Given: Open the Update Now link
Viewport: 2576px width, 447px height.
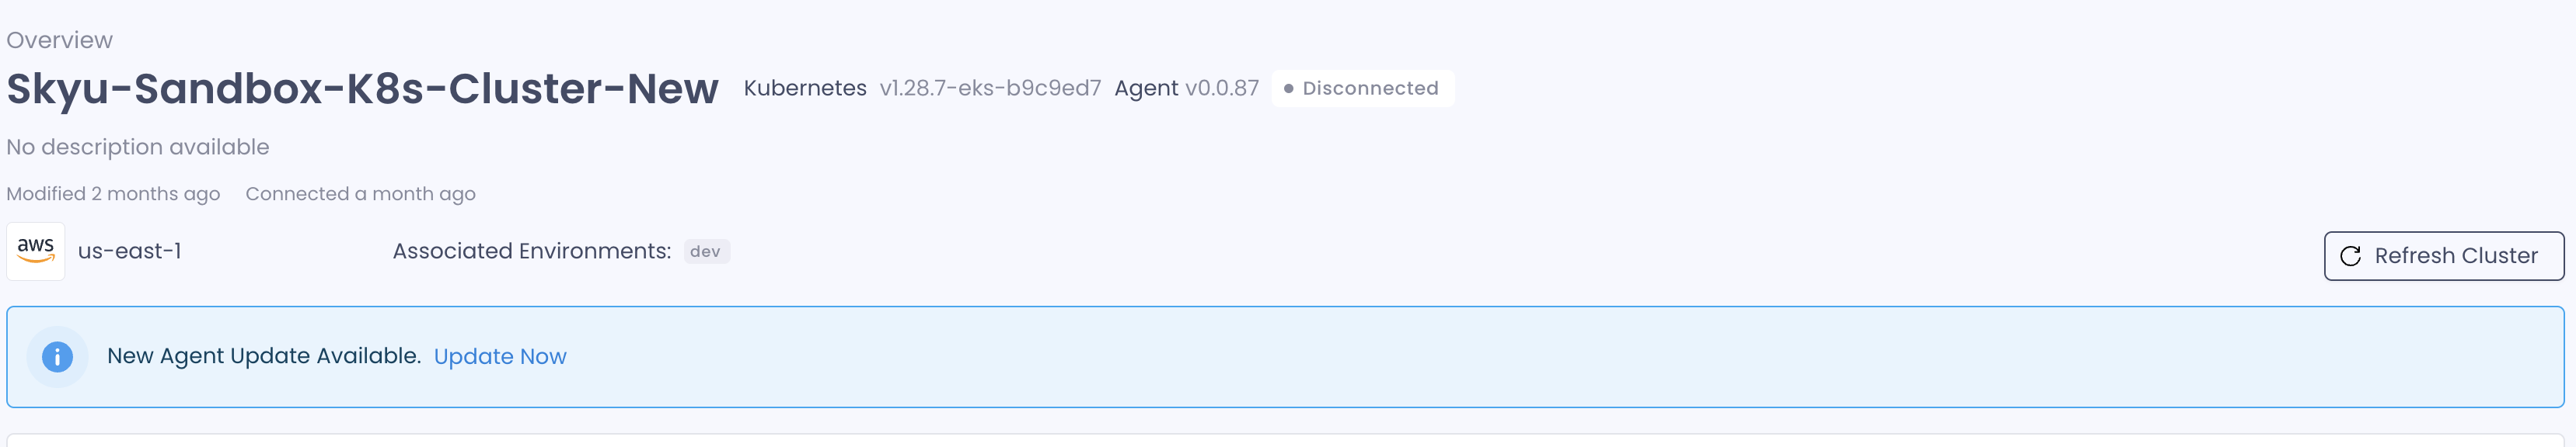Looking at the screenshot, I should pyautogui.click(x=500, y=356).
